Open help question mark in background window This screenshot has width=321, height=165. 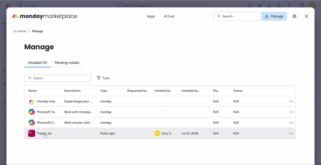click(x=289, y=6)
